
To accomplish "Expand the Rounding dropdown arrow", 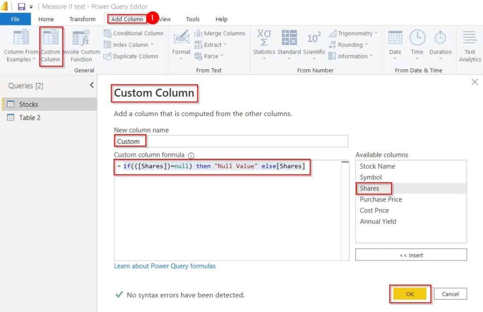I will click(x=366, y=44).
